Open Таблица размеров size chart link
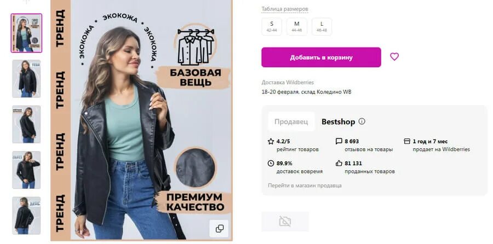Image resolution: width=493 pixels, height=244 pixels. tap(284, 9)
